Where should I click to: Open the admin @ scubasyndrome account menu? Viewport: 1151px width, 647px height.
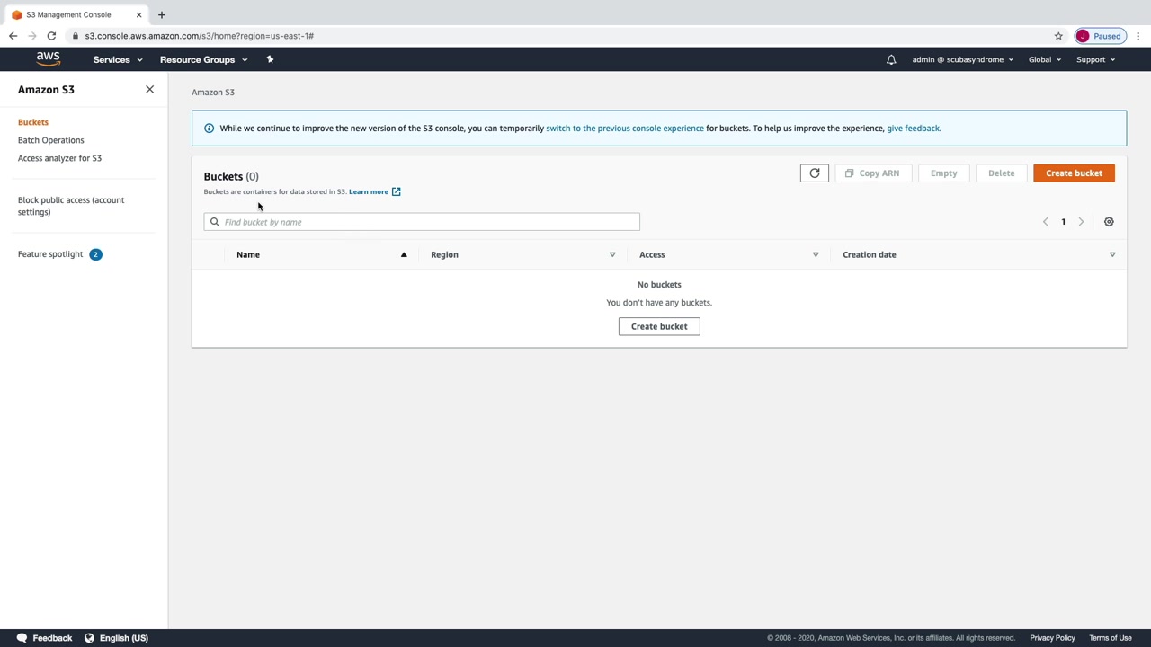pos(962,59)
